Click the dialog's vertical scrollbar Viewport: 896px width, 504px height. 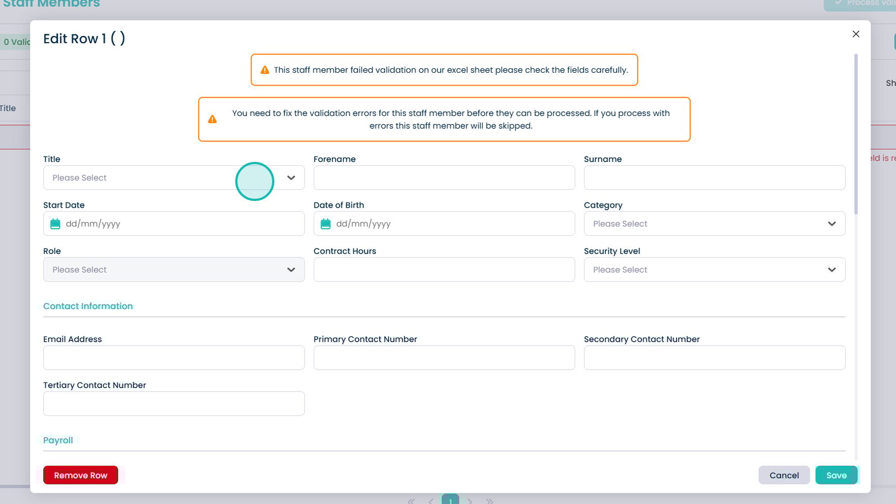click(x=856, y=134)
